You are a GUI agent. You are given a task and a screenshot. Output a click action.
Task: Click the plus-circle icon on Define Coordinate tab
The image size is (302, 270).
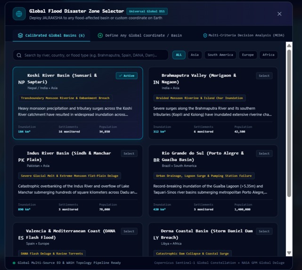tap(100, 35)
